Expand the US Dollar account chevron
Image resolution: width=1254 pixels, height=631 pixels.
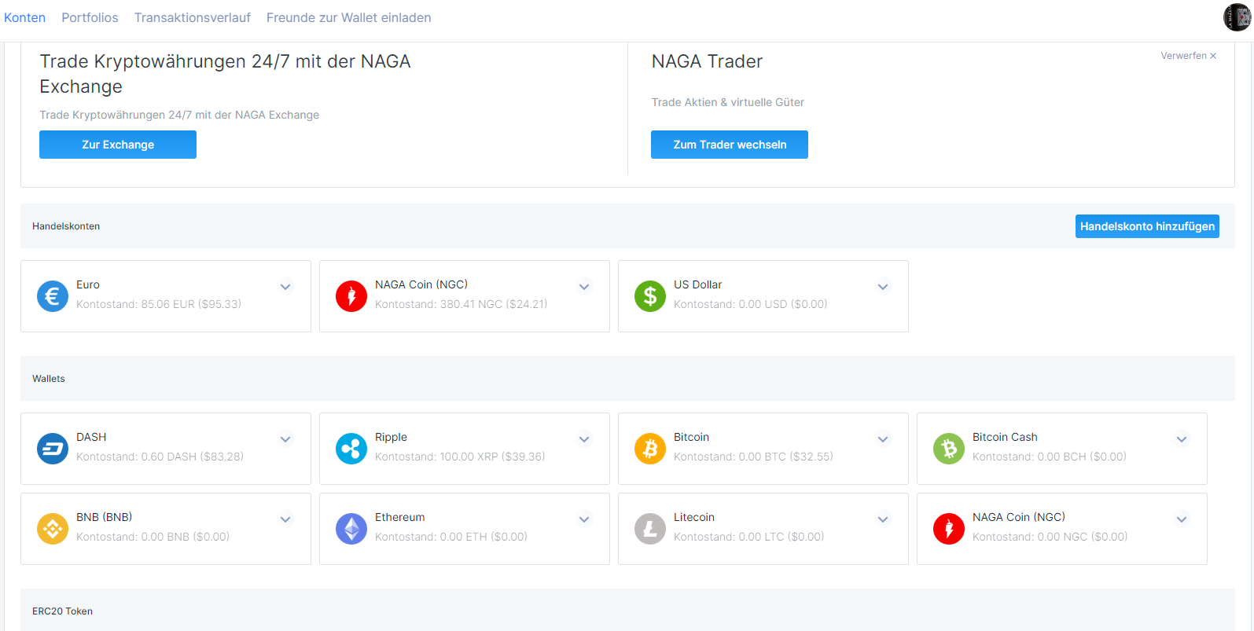click(884, 287)
